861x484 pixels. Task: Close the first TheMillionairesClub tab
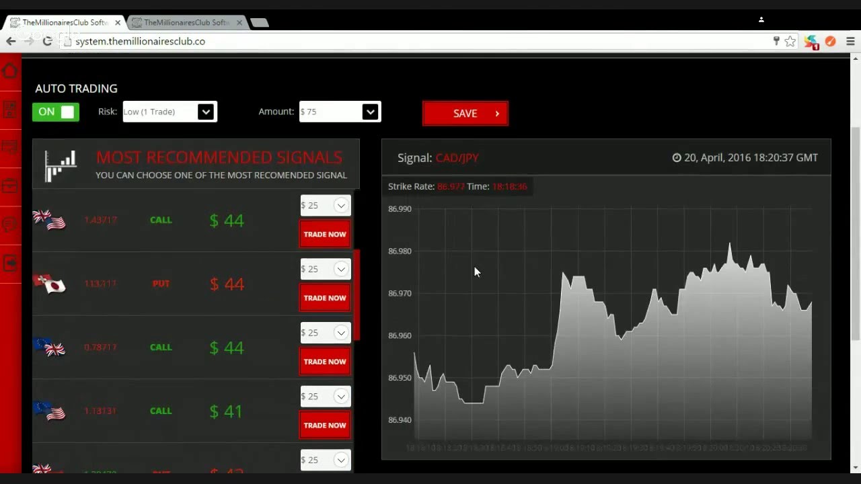pos(118,22)
